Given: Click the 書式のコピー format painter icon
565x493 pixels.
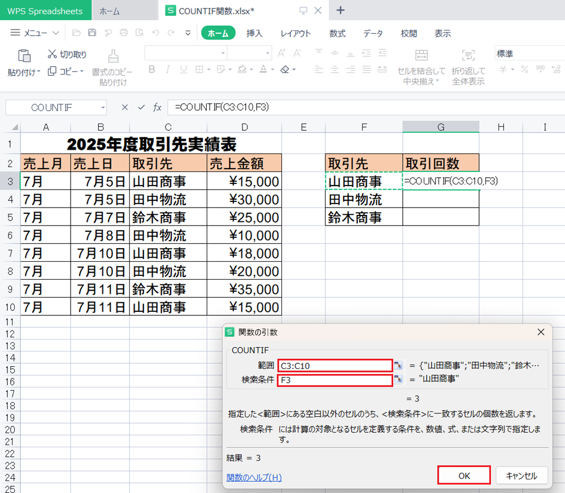Looking at the screenshot, I should 113,56.
